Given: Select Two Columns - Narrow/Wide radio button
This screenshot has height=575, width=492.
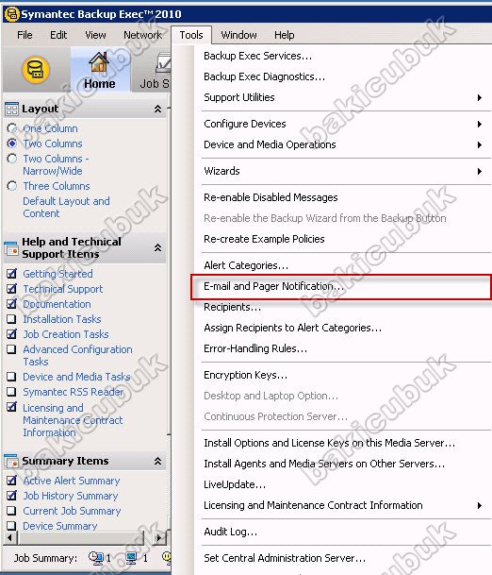Looking at the screenshot, I should click(11, 159).
